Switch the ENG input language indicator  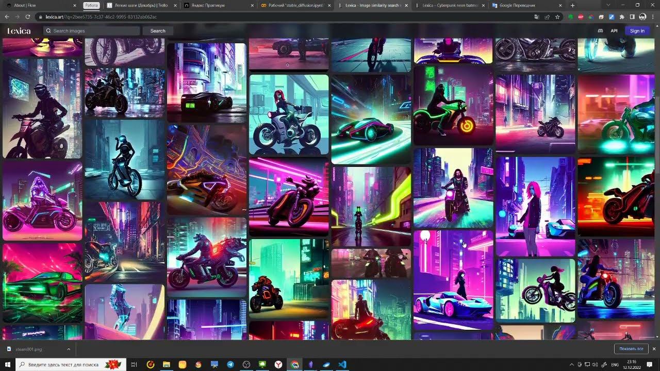click(615, 364)
